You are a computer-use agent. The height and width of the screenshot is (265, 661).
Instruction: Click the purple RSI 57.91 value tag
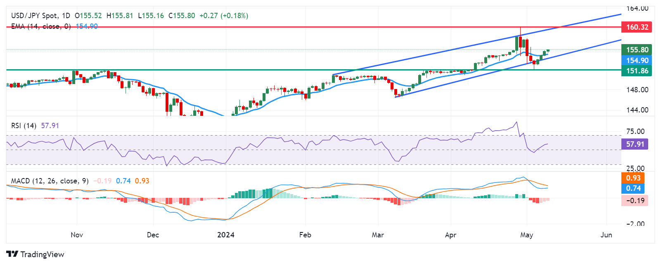(635, 144)
